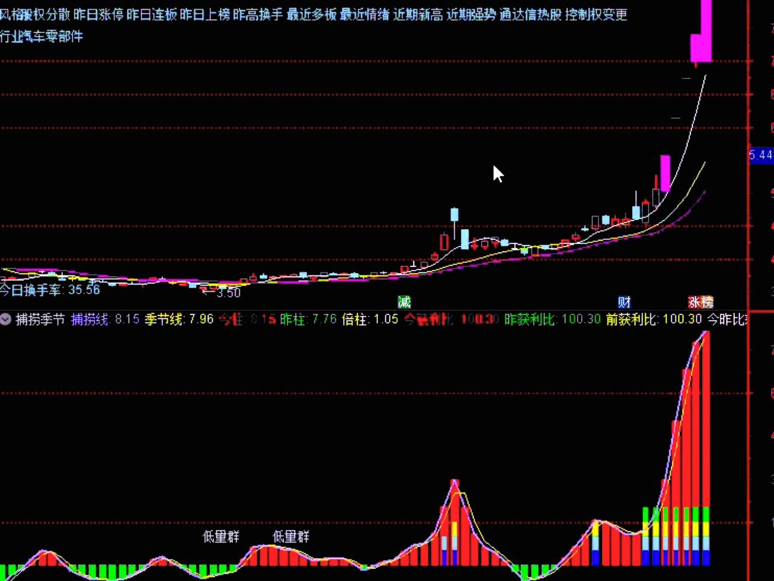Image resolution: width=774 pixels, height=581 pixels.
Task: Select the 昨日连板 tag
Action: (x=152, y=14)
